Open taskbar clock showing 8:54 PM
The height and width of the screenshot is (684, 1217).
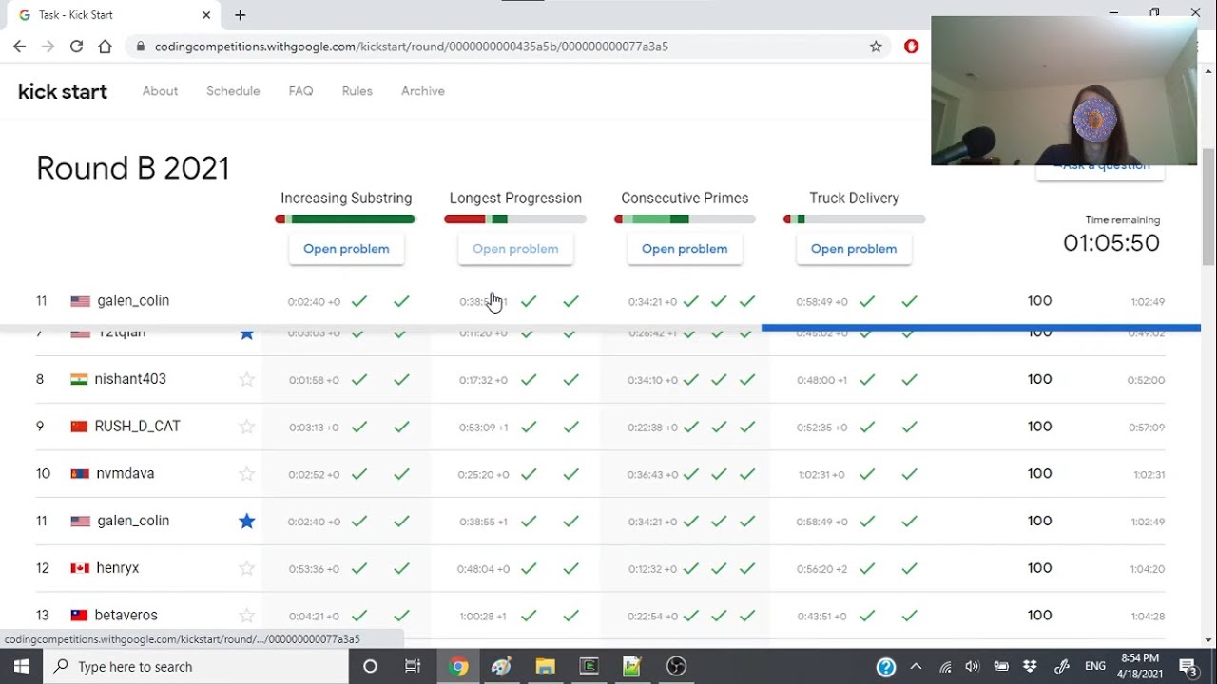click(1140, 666)
